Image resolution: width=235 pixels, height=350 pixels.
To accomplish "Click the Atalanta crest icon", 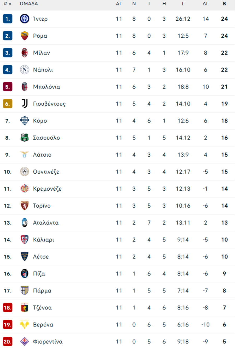I will tap(25, 223).
